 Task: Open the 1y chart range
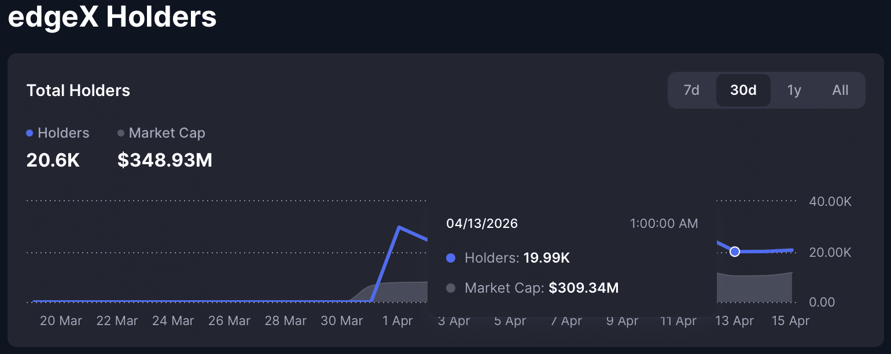coord(794,90)
